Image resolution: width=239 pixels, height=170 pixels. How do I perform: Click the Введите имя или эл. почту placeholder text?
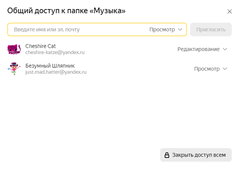point(47,29)
